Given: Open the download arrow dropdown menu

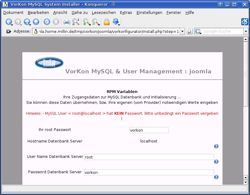Looking at the screenshot, I should click(119, 25).
